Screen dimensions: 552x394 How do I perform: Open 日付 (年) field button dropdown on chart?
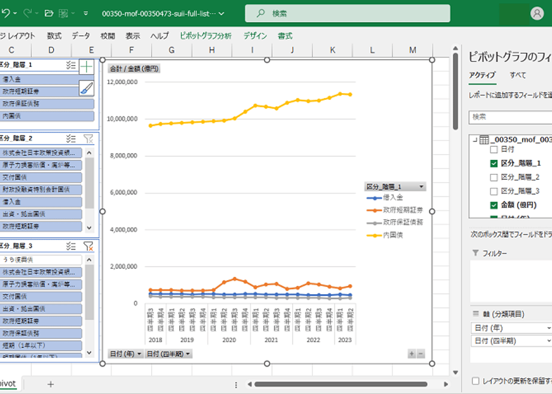click(x=139, y=354)
